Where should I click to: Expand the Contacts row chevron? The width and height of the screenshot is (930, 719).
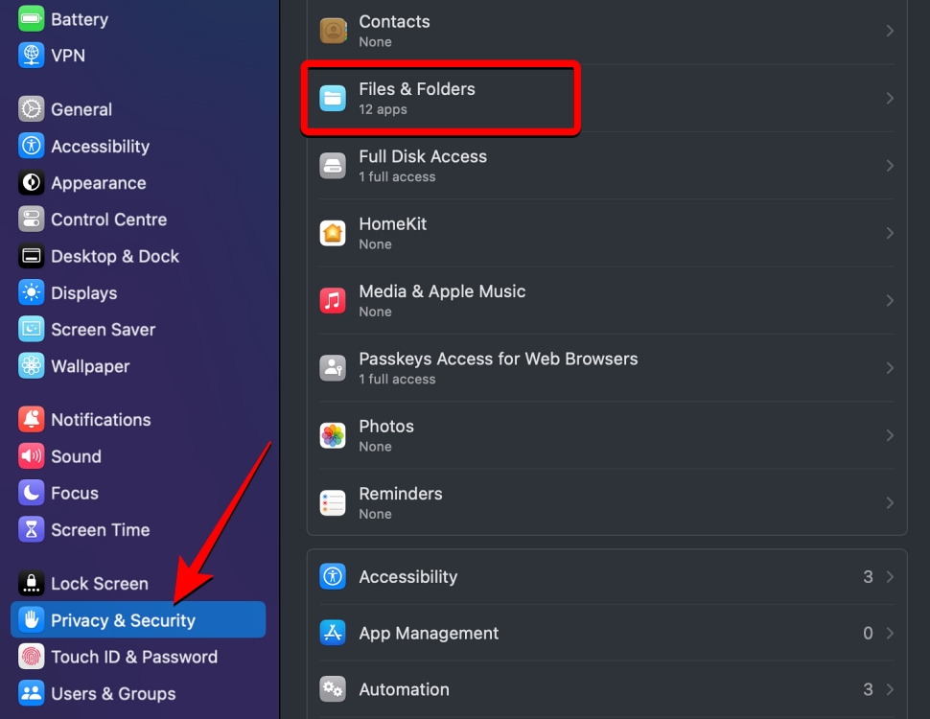(890, 31)
